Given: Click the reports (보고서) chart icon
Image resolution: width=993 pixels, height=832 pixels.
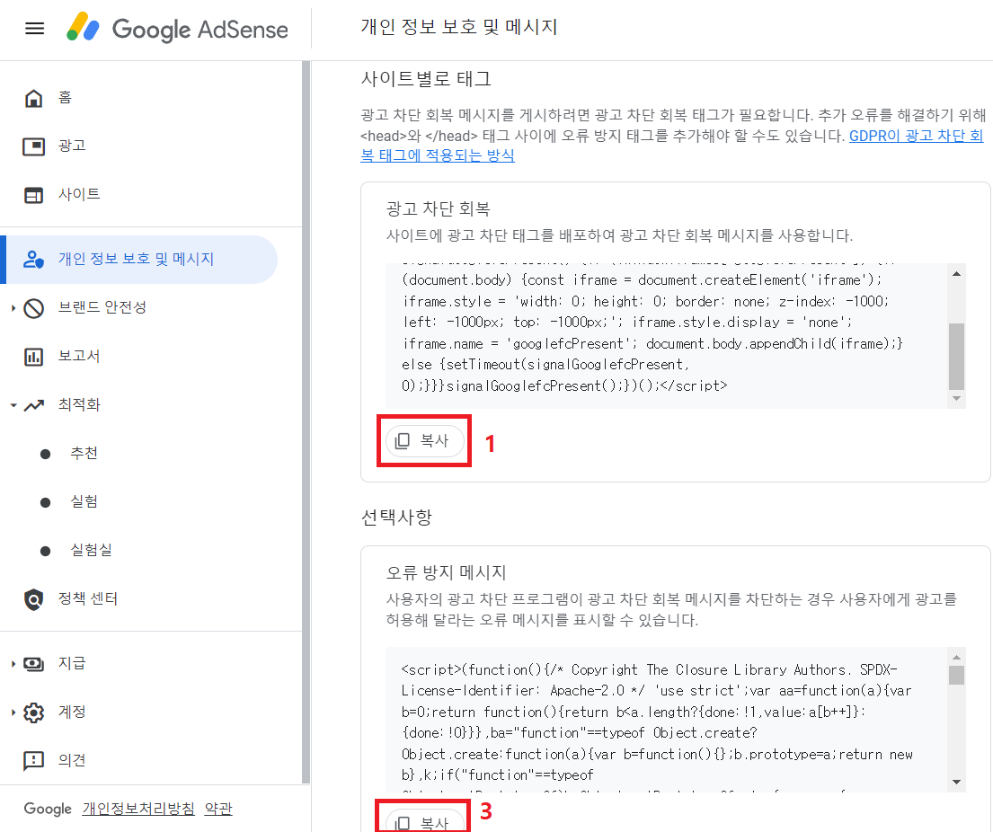Looking at the screenshot, I should (33, 357).
